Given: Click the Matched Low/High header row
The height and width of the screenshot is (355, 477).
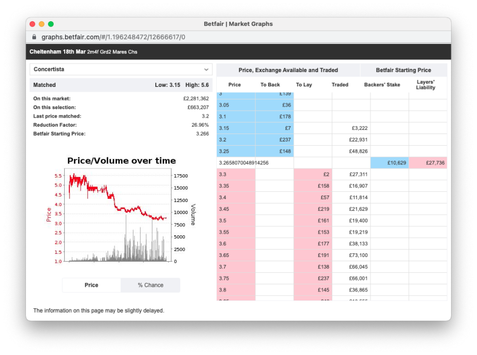Looking at the screenshot, I should pos(121,85).
